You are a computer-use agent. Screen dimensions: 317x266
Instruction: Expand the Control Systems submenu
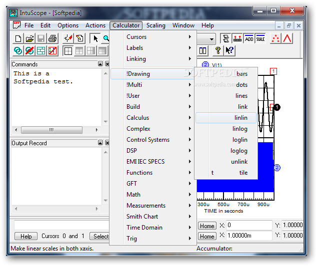click(x=153, y=140)
